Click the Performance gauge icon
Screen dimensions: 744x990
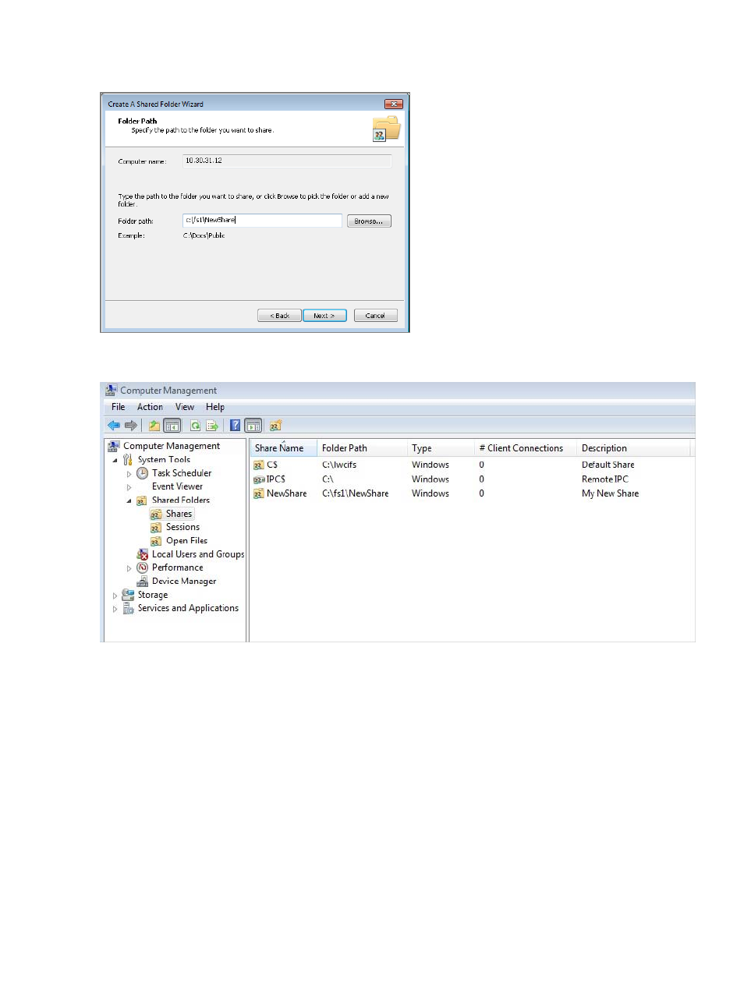click(x=142, y=568)
